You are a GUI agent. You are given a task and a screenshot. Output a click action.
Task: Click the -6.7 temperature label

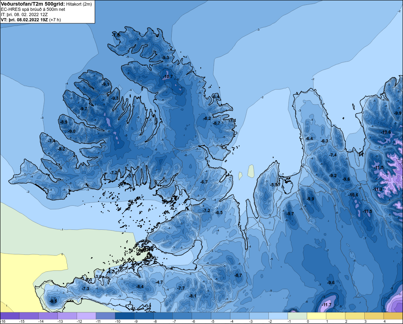[204, 182]
